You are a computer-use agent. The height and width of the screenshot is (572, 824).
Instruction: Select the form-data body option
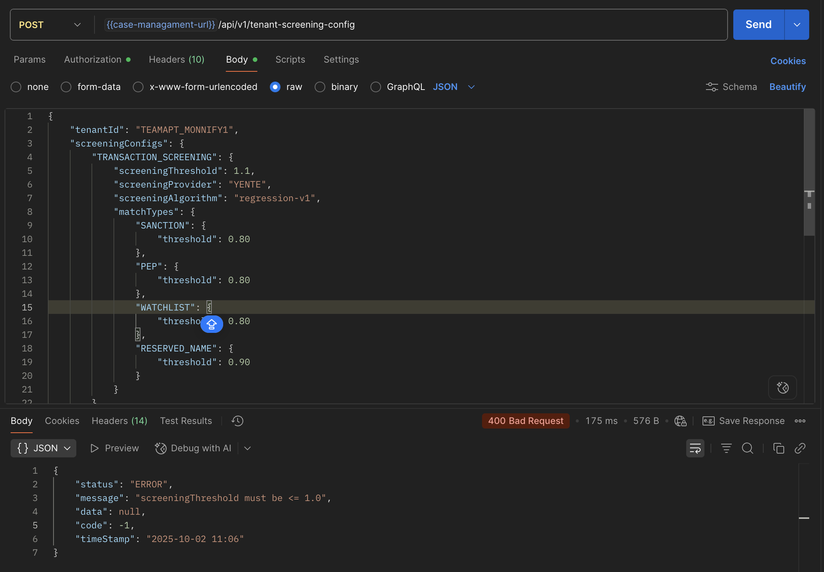(x=66, y=87)
